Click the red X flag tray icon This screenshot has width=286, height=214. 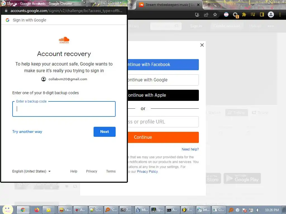coord(244,210)
